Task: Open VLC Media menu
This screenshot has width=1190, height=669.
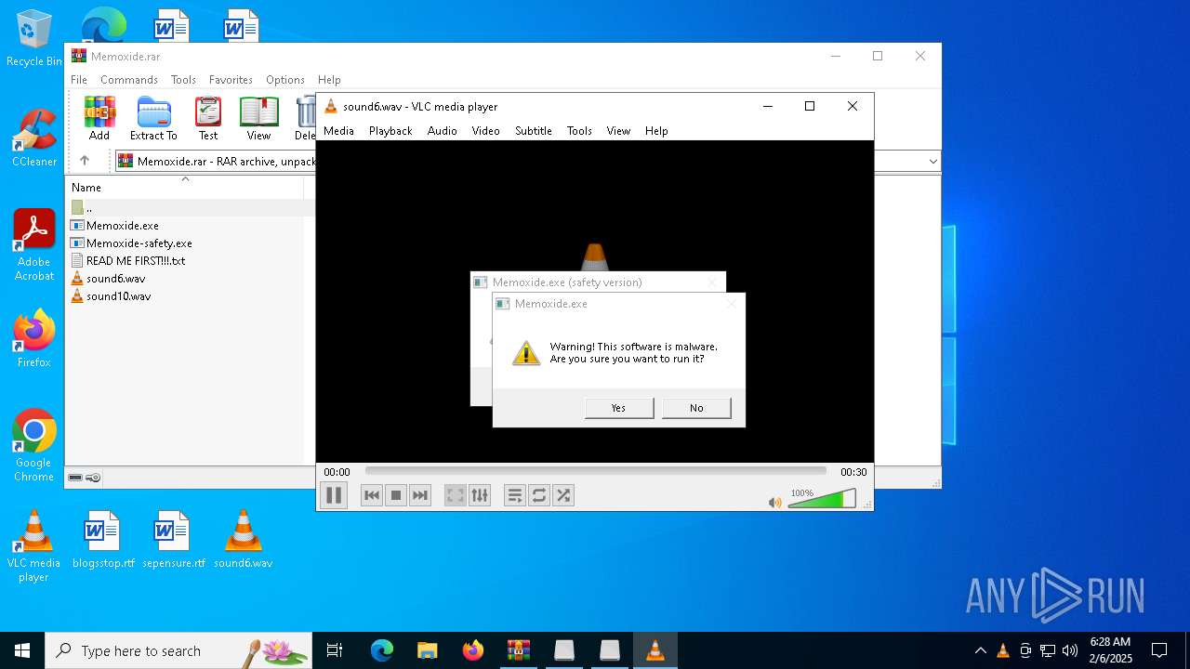Action: tap(338, 131)
